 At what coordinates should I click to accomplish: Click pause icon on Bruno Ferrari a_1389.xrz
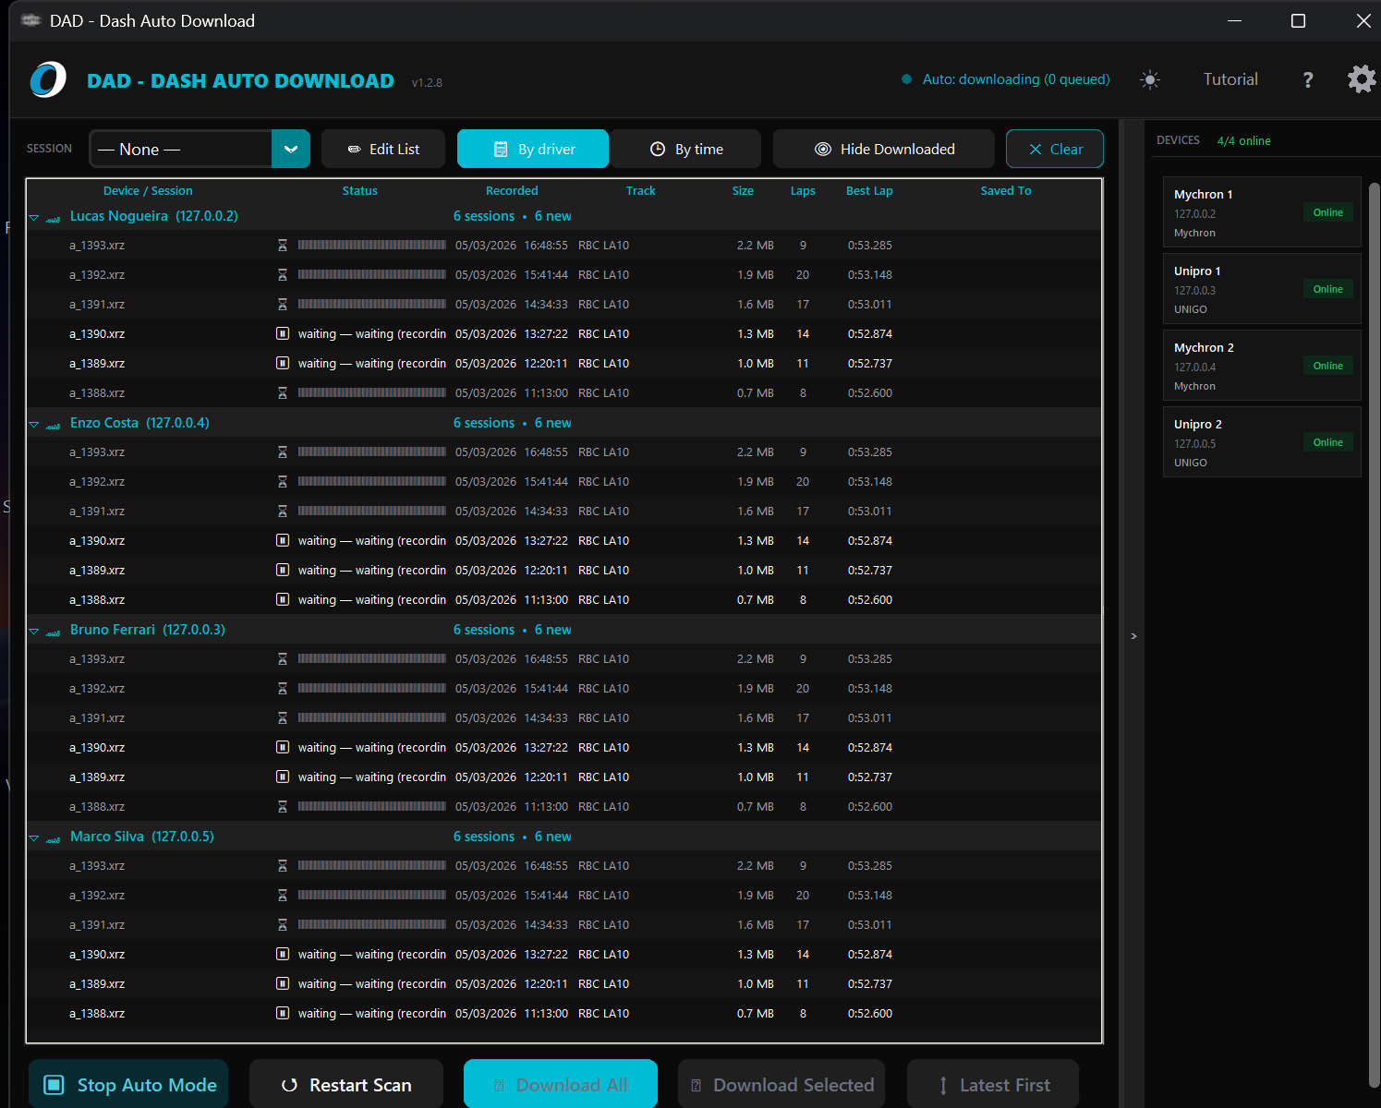[x=283, y=777]
